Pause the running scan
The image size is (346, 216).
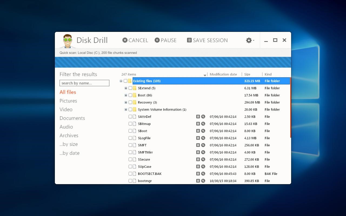pos(165,40)
